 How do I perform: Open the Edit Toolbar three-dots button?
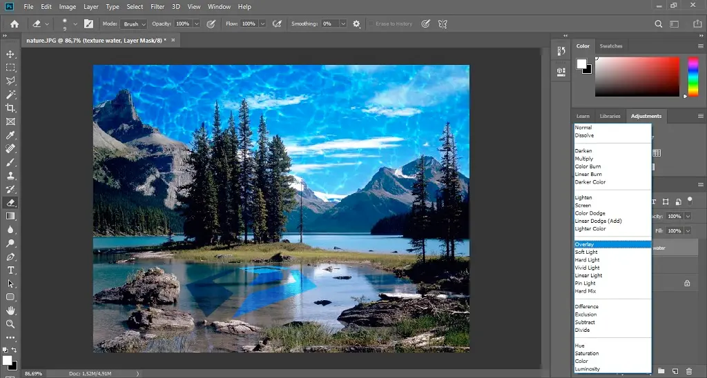[10, 337]
